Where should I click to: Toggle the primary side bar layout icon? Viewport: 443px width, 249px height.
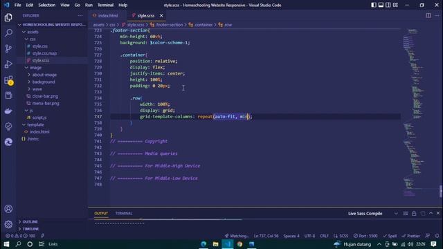click(374, 5)
